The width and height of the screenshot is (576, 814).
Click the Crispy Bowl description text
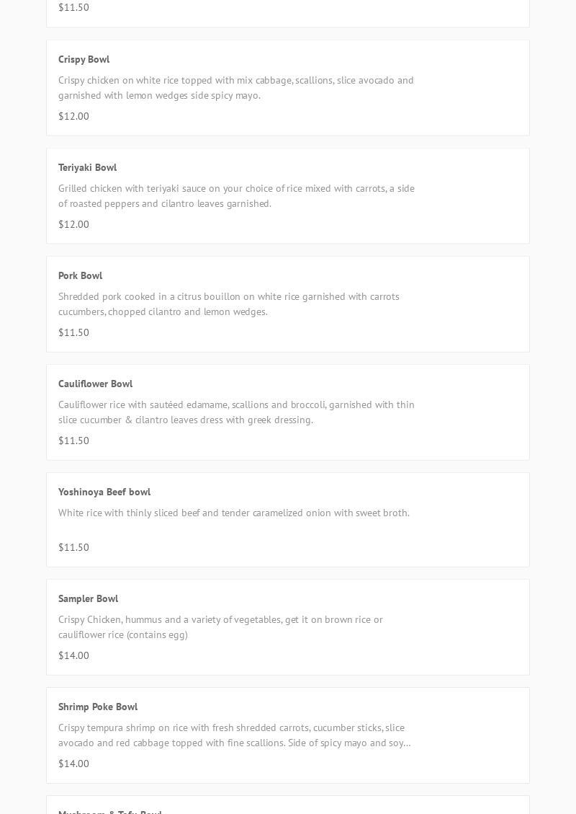(x=236, y=87)
